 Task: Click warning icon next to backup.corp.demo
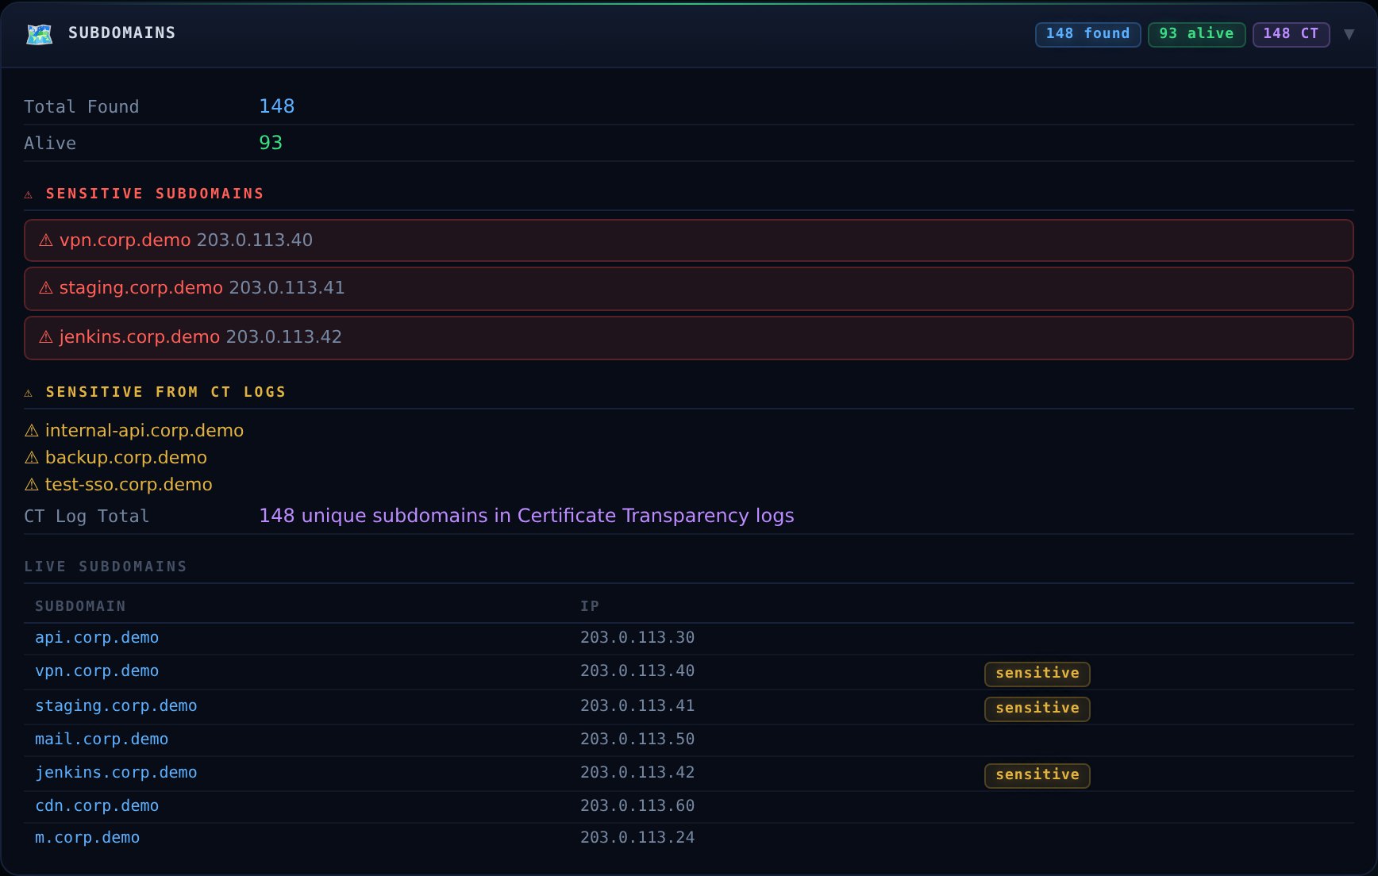[x=32, y=458]
